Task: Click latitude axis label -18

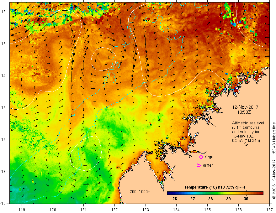Action: coord(3,204)
